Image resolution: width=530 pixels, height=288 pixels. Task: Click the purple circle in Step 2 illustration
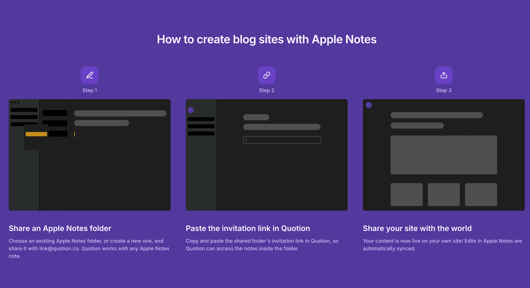click(191, 110)
